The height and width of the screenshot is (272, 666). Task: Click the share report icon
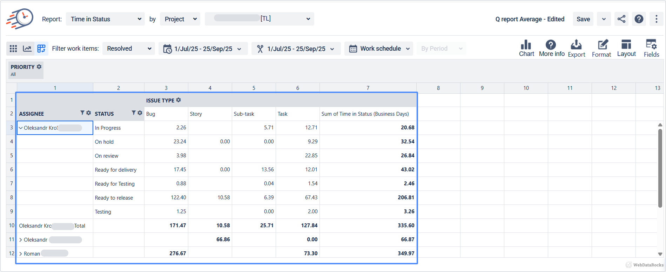(621, 19)
